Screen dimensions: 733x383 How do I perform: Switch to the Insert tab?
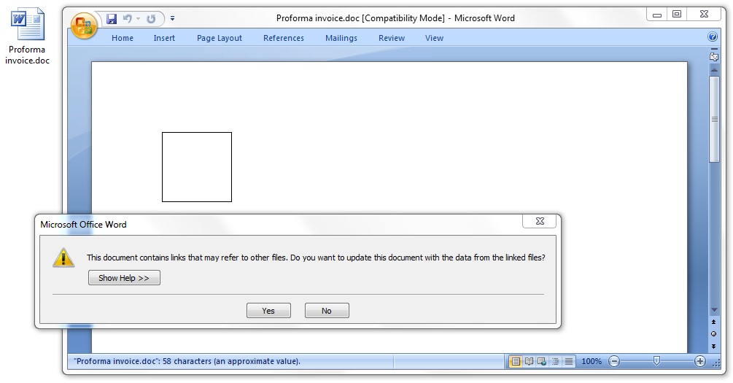tap(164, 38)
